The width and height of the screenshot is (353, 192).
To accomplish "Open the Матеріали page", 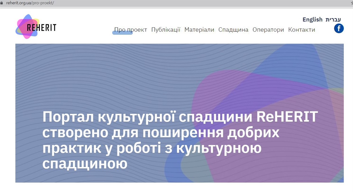I will pyautogui.click(x=199, y=30).
